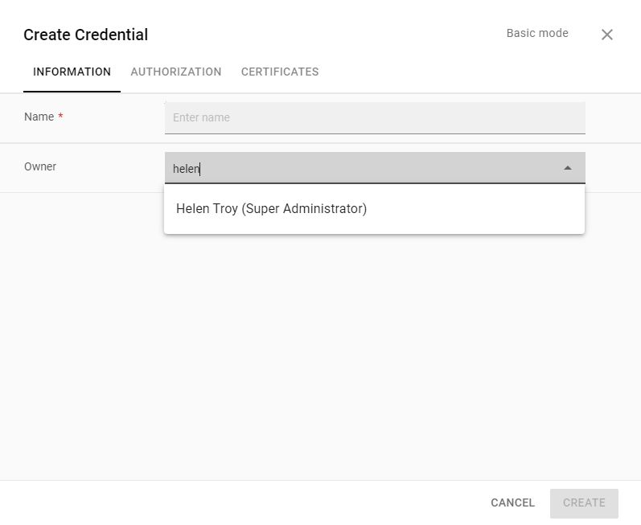The width and height of the screenshot is (641, 525).
Task: Open the Information tab
Action: 72,72
